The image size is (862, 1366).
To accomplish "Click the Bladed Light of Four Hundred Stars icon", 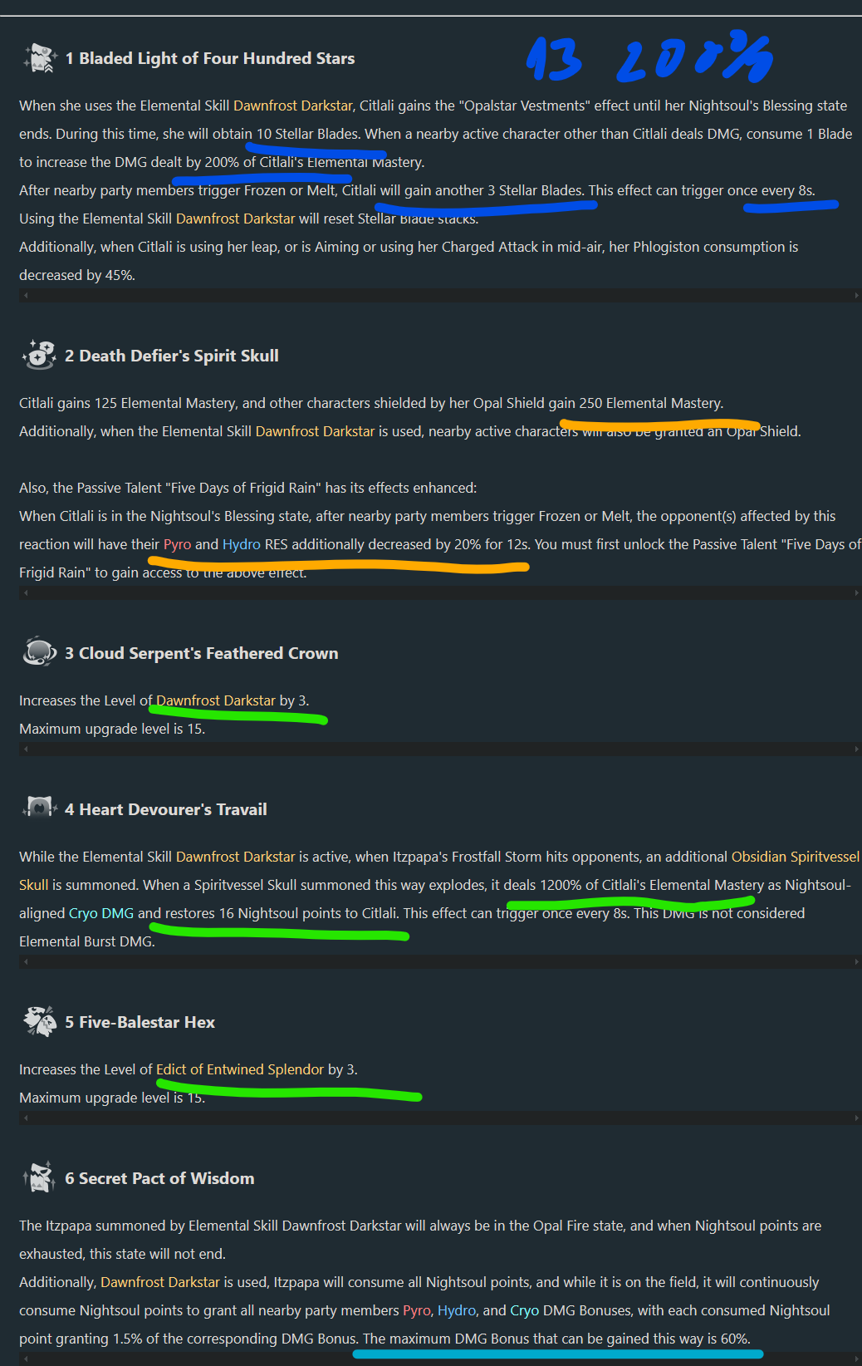I will pyautogui.click(x=39, y=58).
